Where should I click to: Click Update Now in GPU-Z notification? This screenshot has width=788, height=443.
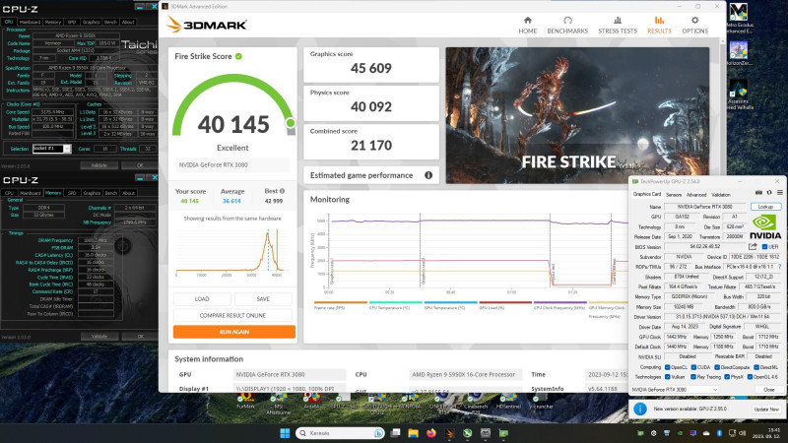(766, 410)
